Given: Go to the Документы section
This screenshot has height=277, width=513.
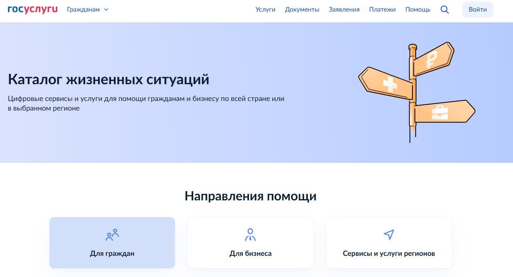Looking at the screenshot, I should pos(302,10).
